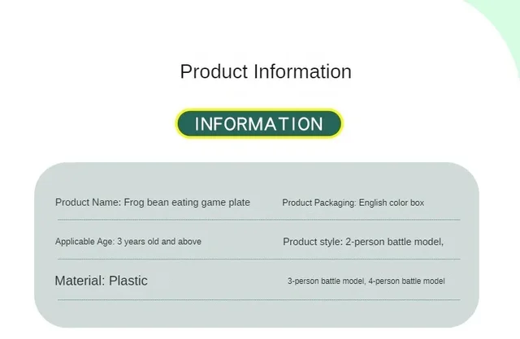Select the "Product Packaging:" label
520x339 pixels.
319,203
